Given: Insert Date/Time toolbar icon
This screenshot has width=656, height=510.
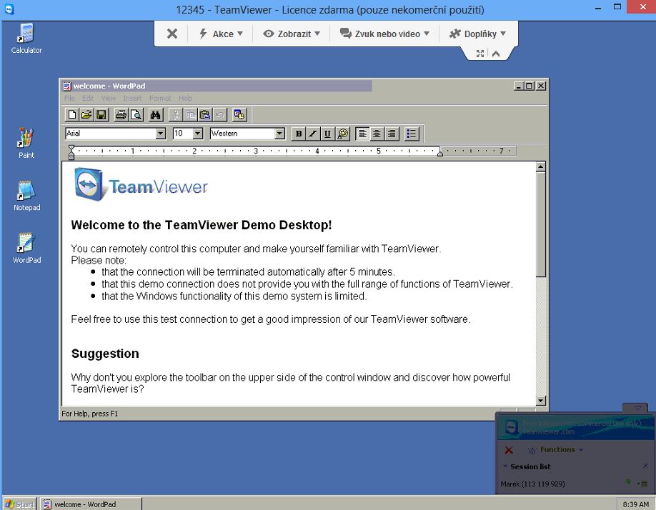Looking at the screenshot, I should (x=239, y=114).
